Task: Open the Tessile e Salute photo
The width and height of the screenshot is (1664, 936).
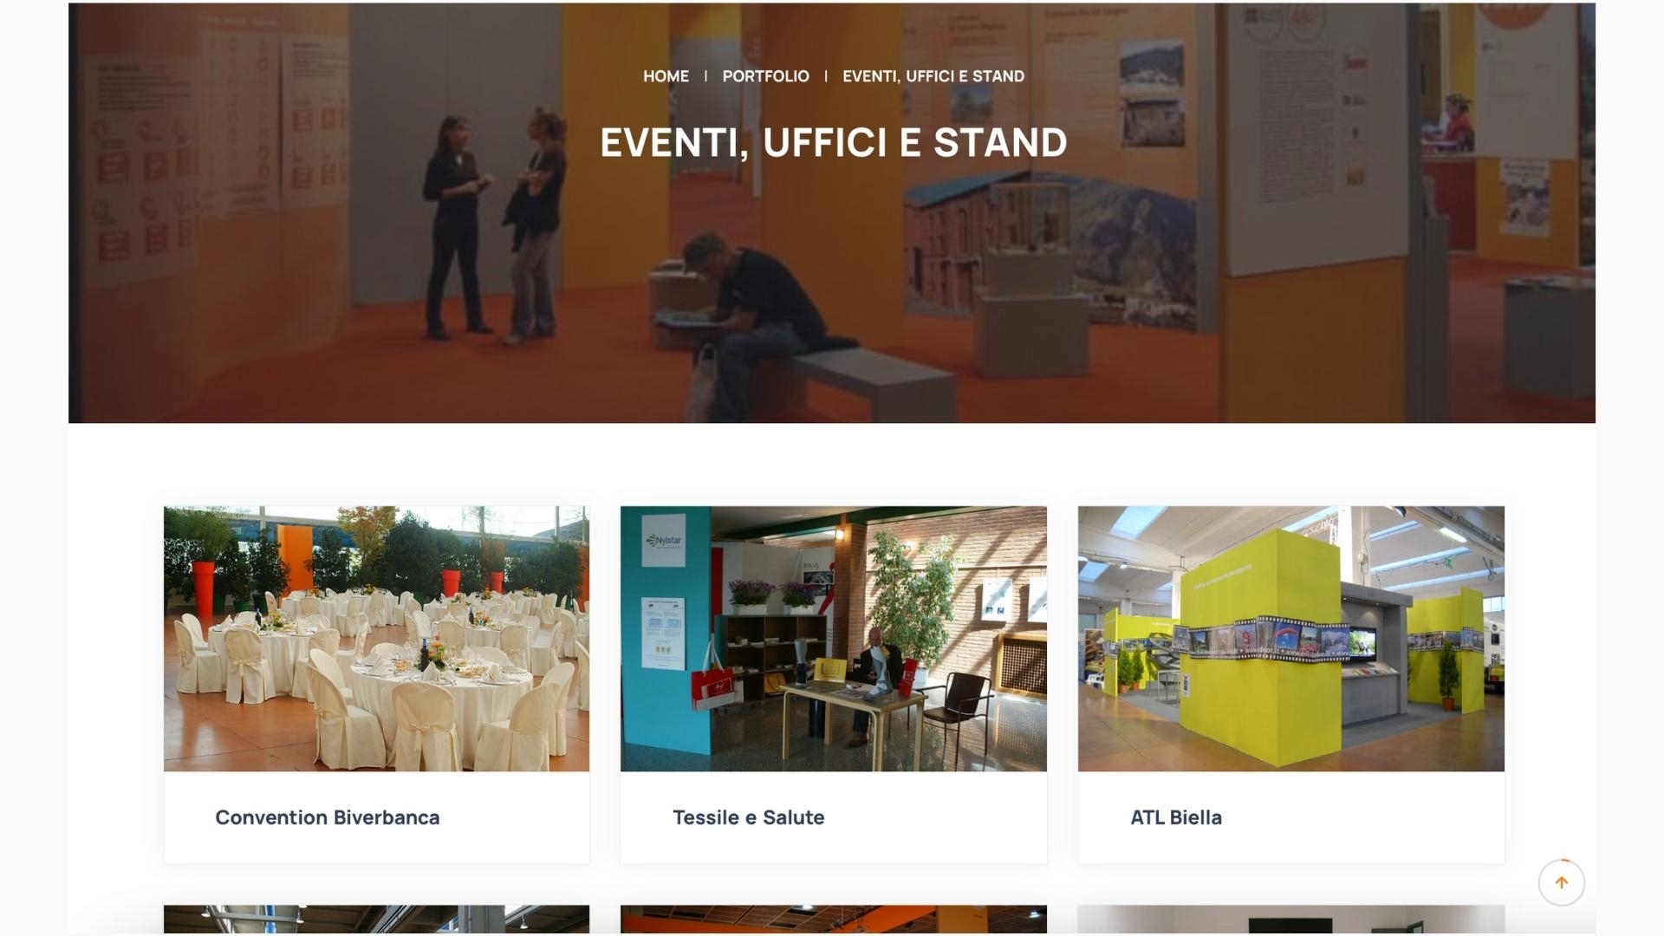Action: click(x=834, y=639)
